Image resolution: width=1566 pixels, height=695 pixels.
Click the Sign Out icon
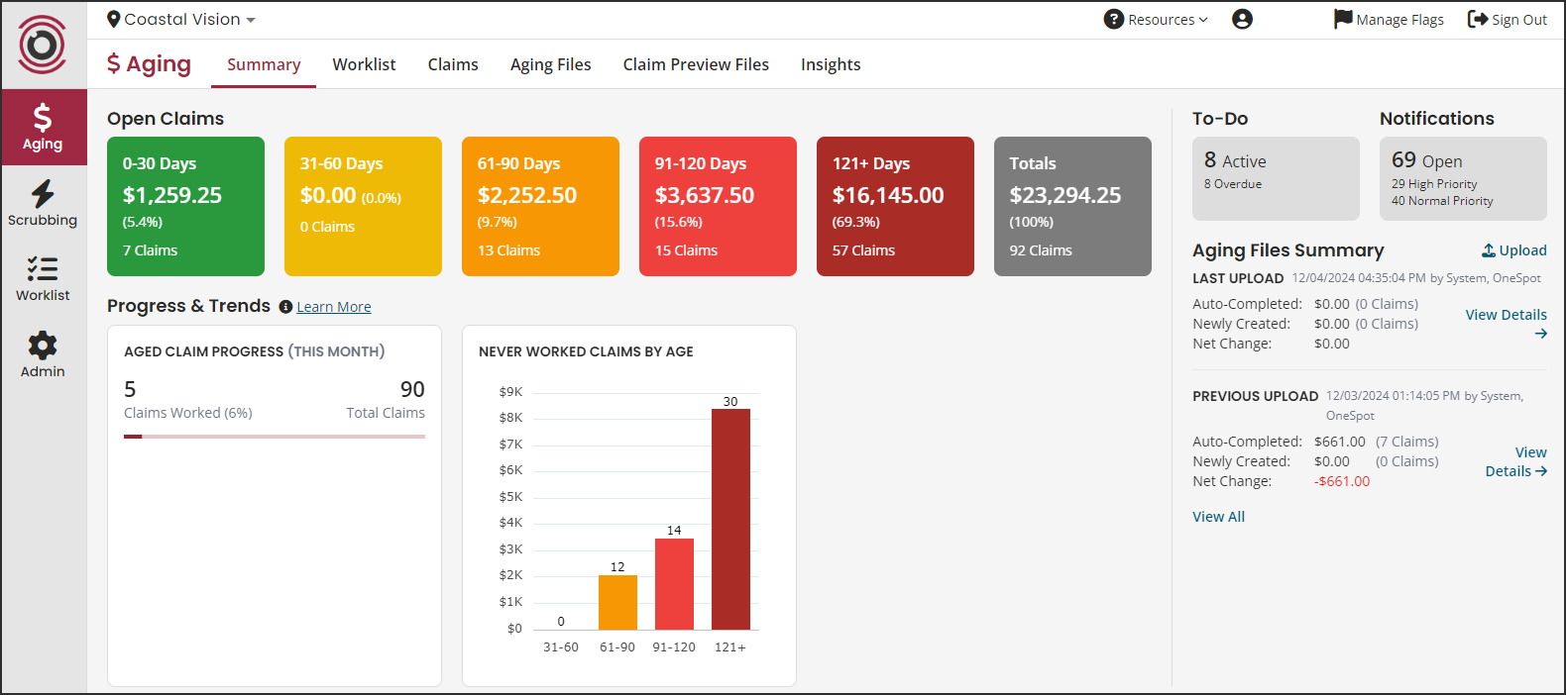click(x=1478, y=19)
